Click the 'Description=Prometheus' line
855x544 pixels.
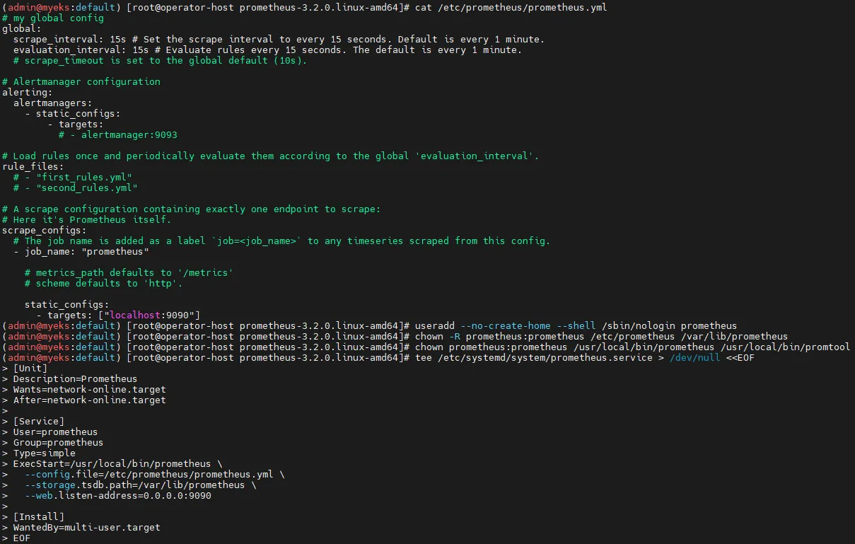tap(76, 378)
